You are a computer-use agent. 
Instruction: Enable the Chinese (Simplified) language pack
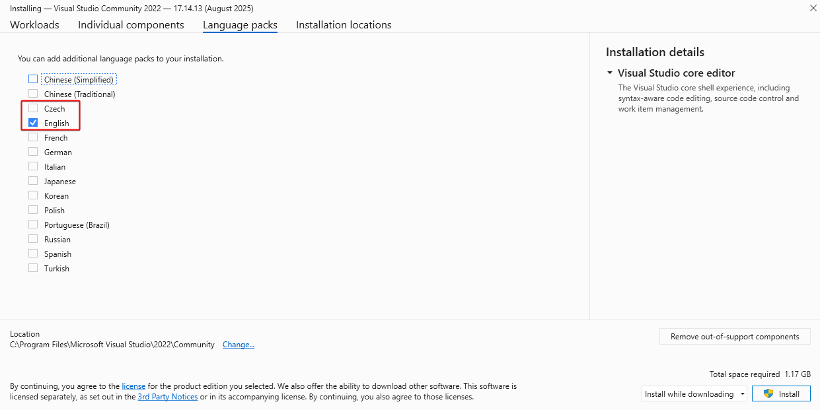pos(33,79)
